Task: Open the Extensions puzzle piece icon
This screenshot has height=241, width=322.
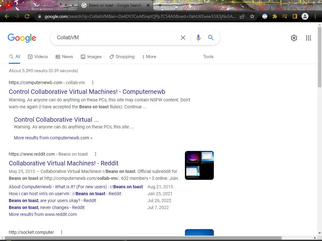Action: click(x=275, y=16)
